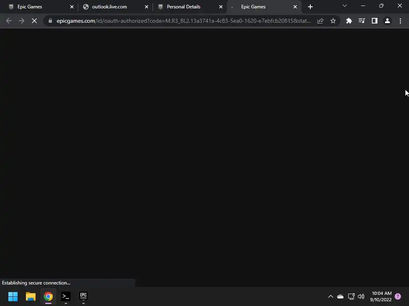Go back to the previous page
Viewport: 409px width, 306px height.
pos(9,21)
